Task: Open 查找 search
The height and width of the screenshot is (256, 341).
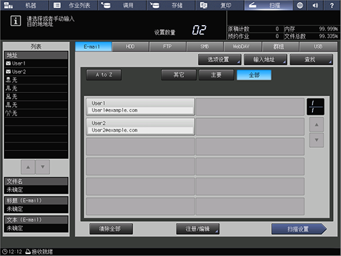Action: (311, 59)
